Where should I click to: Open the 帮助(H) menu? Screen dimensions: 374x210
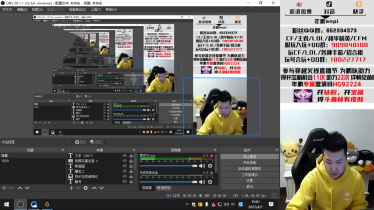pyautogui.click(x=111, y=9)
